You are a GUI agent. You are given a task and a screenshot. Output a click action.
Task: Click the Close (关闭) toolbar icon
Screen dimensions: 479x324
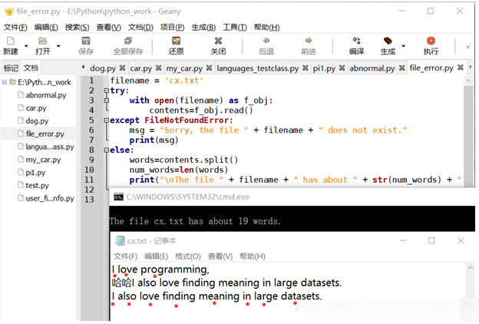point(218,41)
